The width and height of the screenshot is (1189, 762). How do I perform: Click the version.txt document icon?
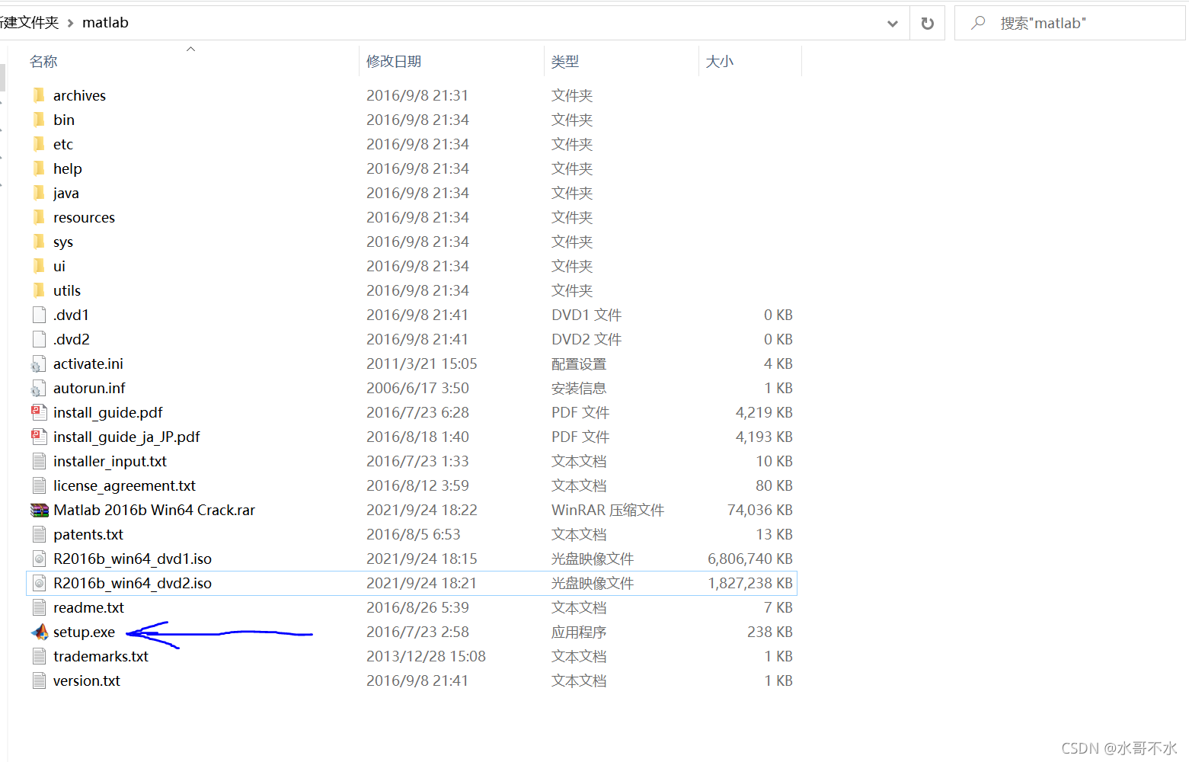click(x=39, y=680)
